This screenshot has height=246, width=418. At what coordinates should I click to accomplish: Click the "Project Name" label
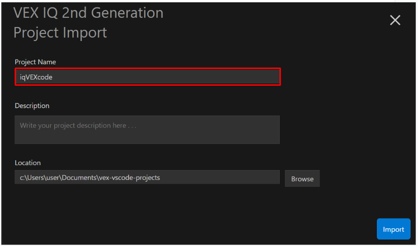coord(35,62)
